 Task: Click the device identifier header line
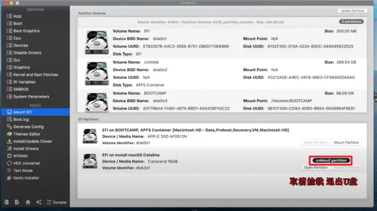pos(211,22)
